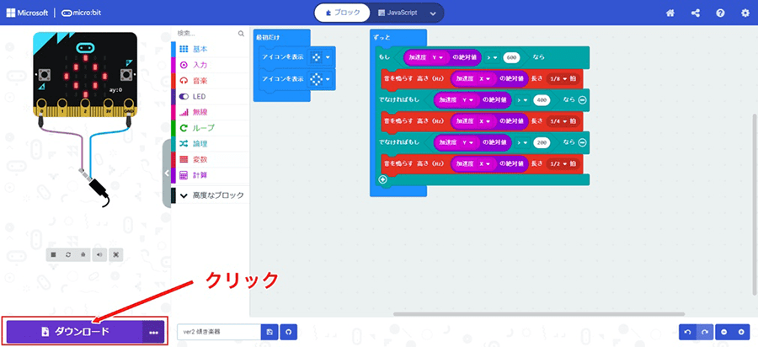This screenshot has height=347, width=758.
Task: Open the 論理 block category
Action: (x=211, y=143)
